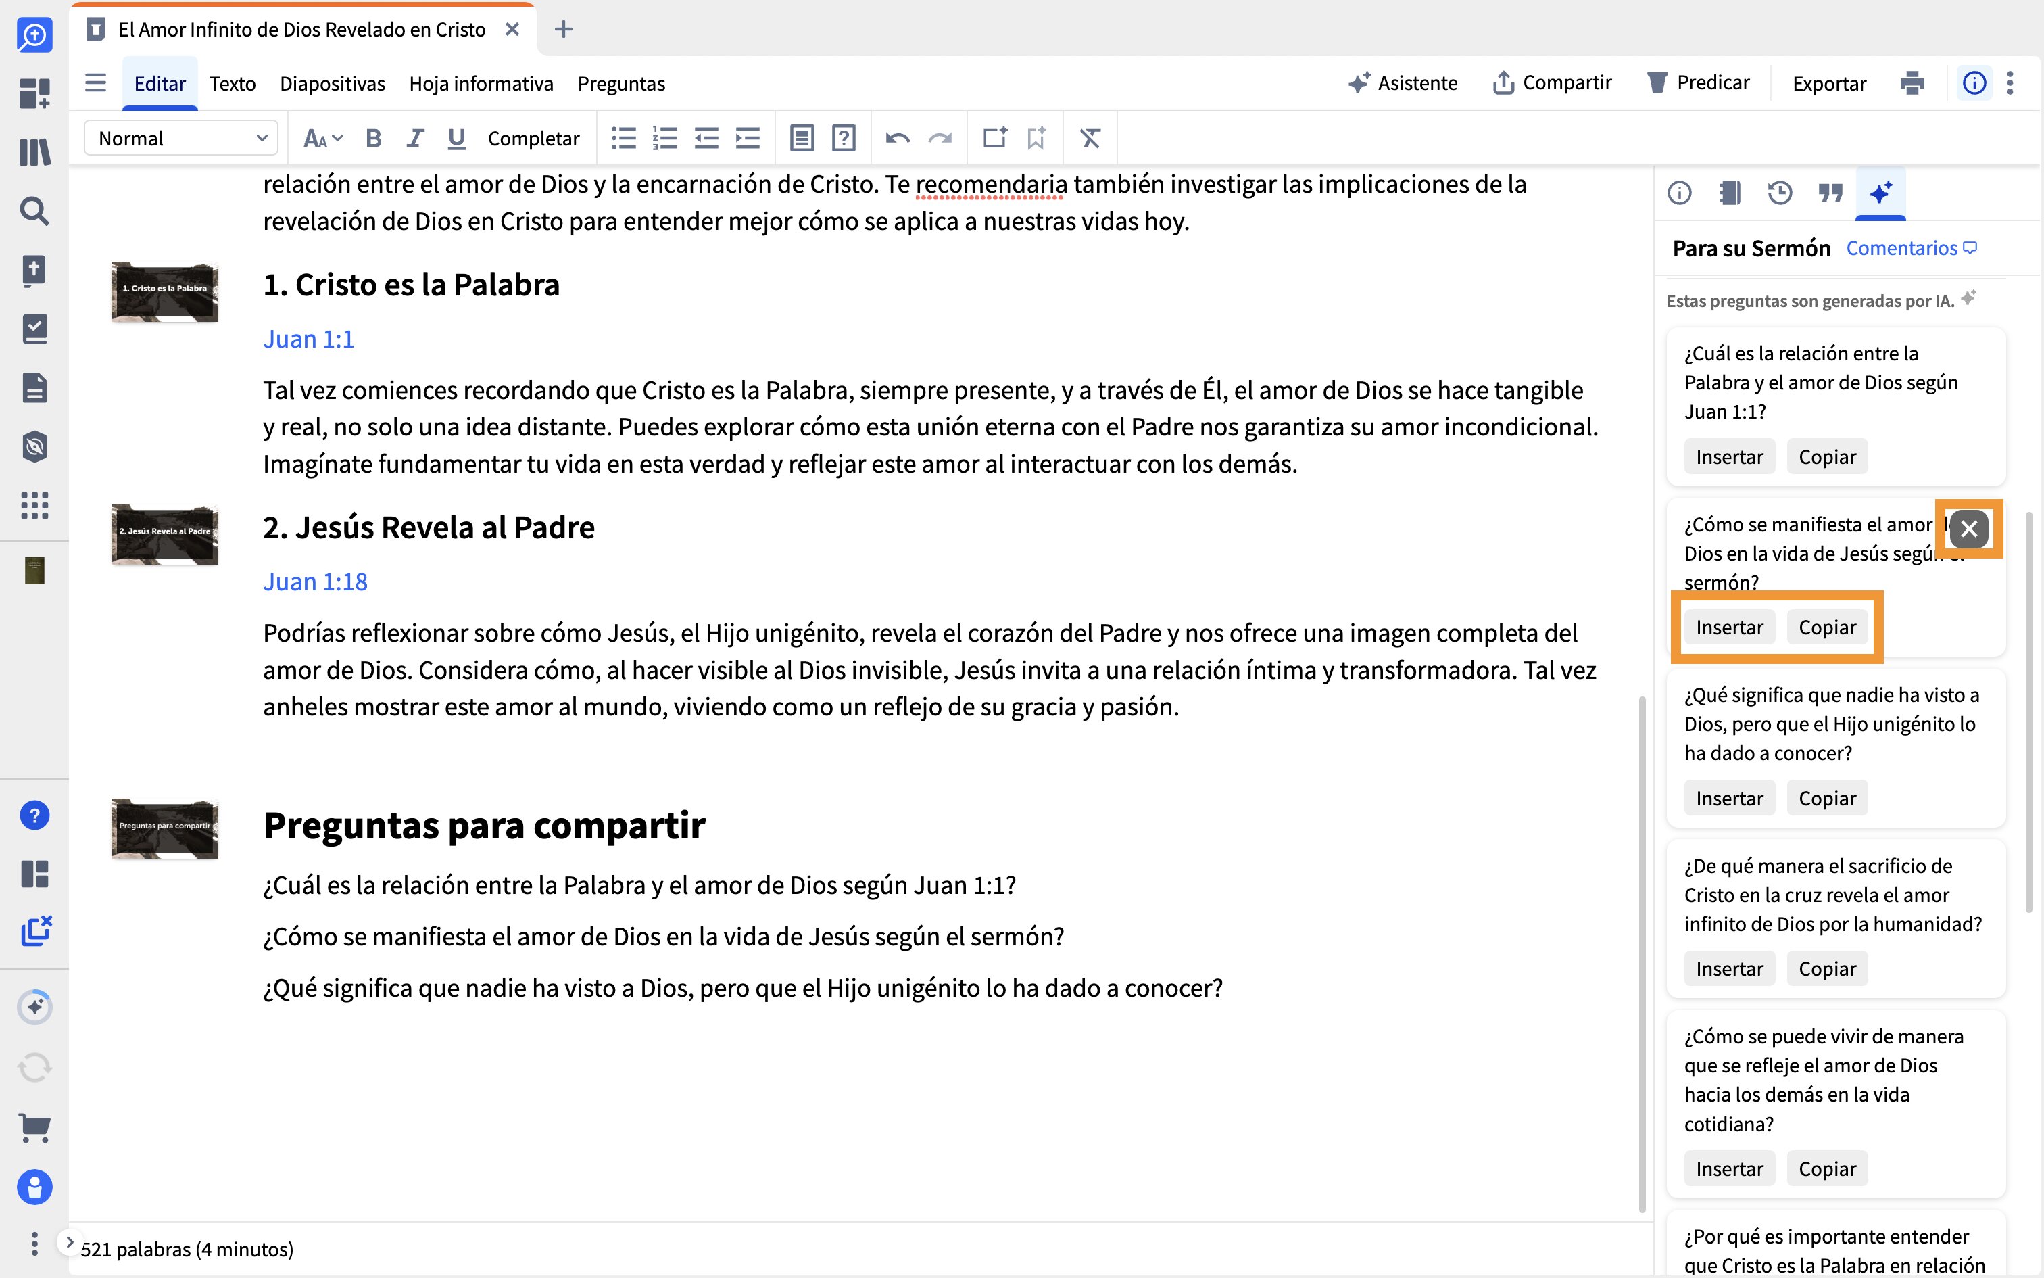This screenshot has height=1278, width=2044.
Task: Click the question block icon in toolbar
Action: pos(844,138)
